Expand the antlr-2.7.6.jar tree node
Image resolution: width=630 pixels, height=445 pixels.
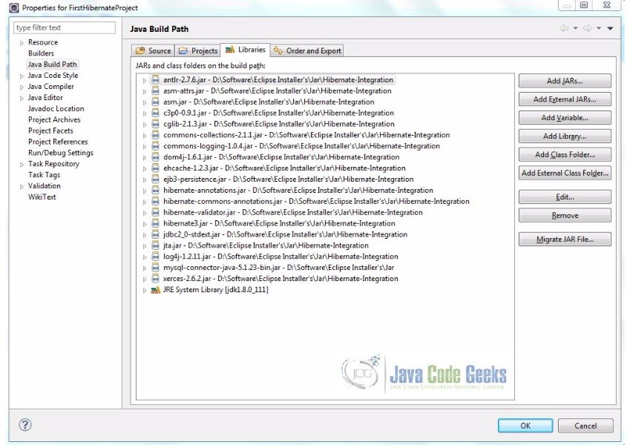click(144, 80)
